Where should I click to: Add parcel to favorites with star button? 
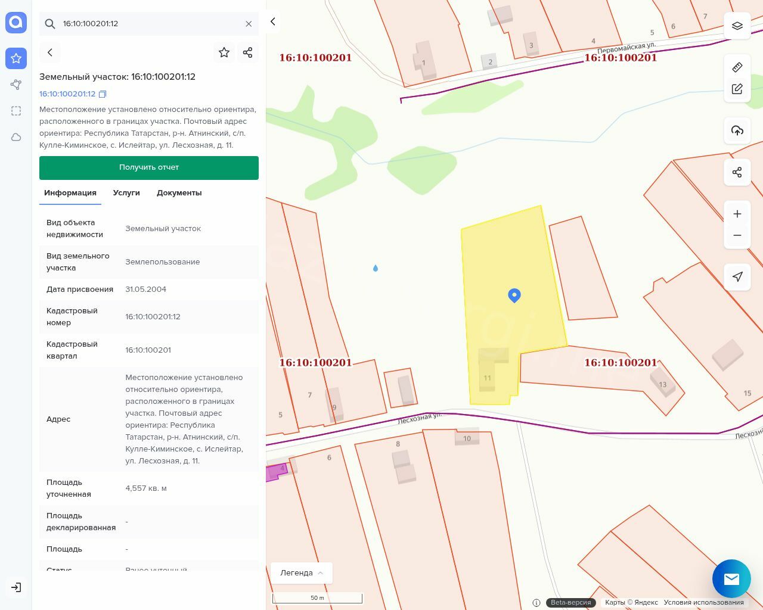[x=224, y=52]
